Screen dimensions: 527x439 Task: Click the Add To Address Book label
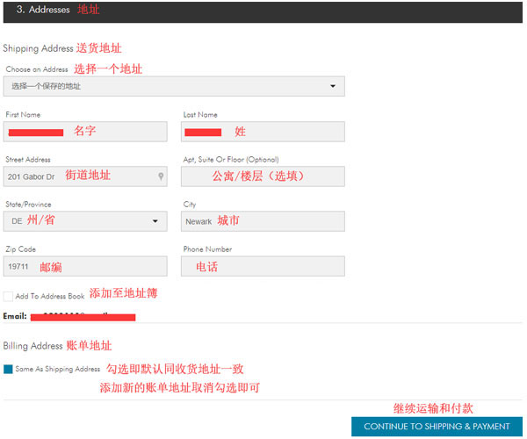[x=50, y=296]
